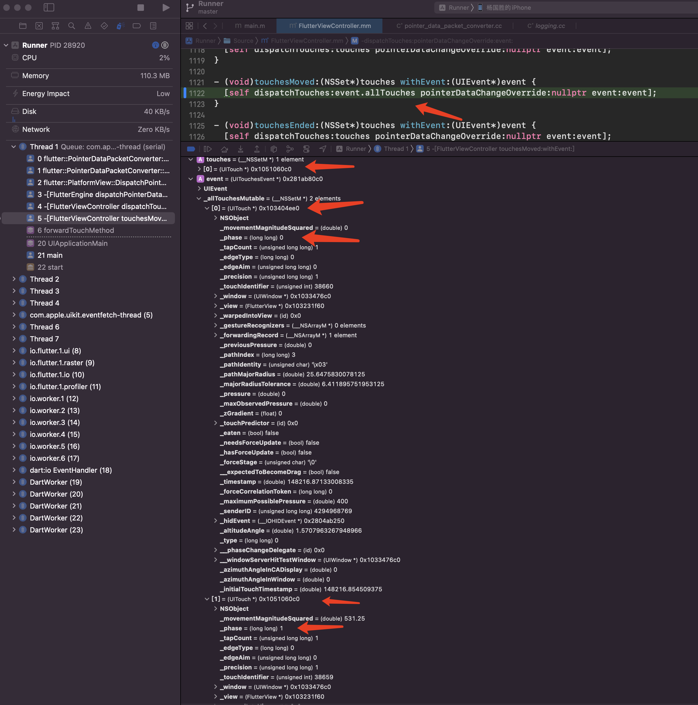Go back in editor history
This screenshot has height=705, width=698.
pyautogui.click(x=205, y=26)
